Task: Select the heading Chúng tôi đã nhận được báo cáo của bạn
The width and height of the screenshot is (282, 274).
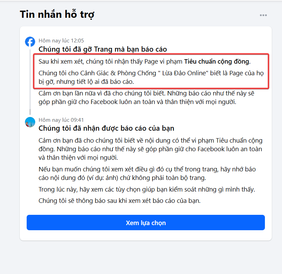Action: pos(106,128)
